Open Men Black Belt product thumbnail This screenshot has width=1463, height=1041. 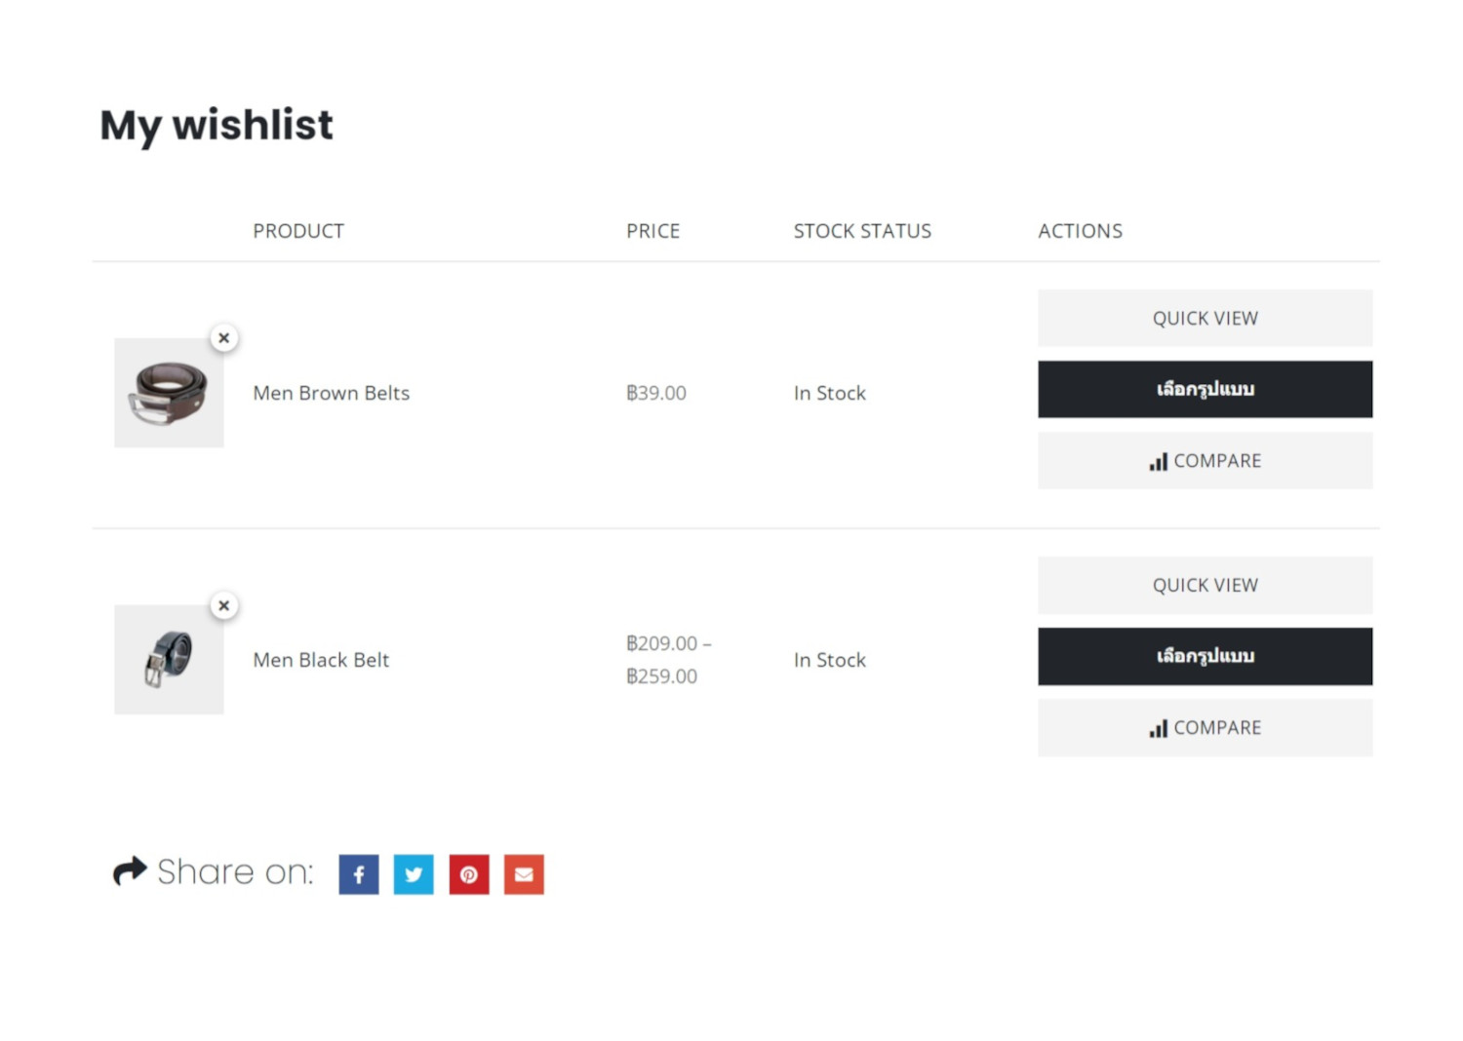pyautogui.click(x=169, y=660)
